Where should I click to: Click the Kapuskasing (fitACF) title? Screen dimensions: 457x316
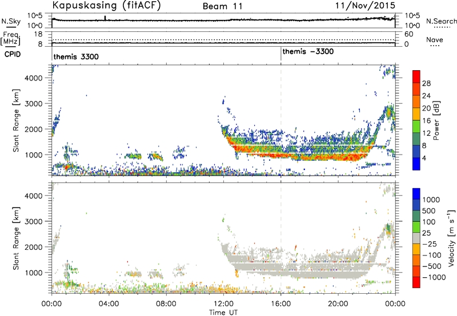106,5
